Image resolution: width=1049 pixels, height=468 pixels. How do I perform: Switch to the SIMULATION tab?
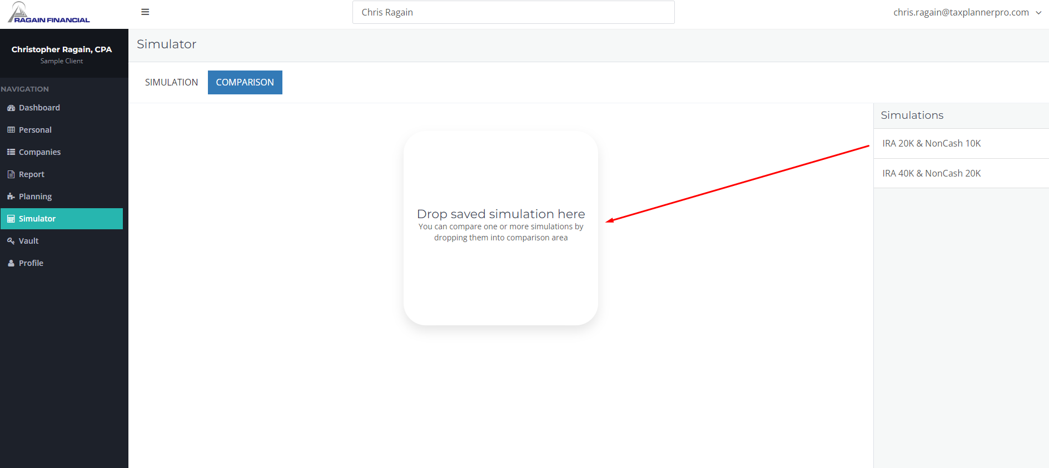point(171,82)
